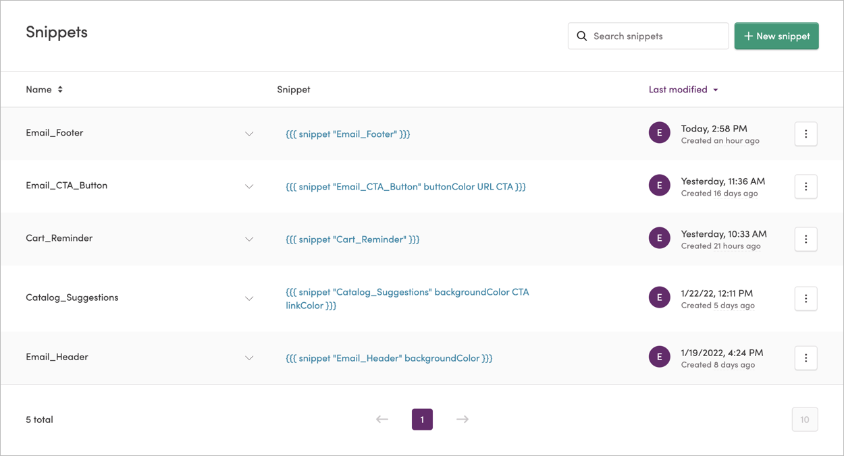Image resolution: width=844 pixels, height=456 pixels.
Task: Expand the Catalog_Suggestions row chevron
Action: pos(249,299)
